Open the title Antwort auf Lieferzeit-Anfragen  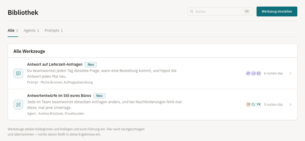pos(55,64)
